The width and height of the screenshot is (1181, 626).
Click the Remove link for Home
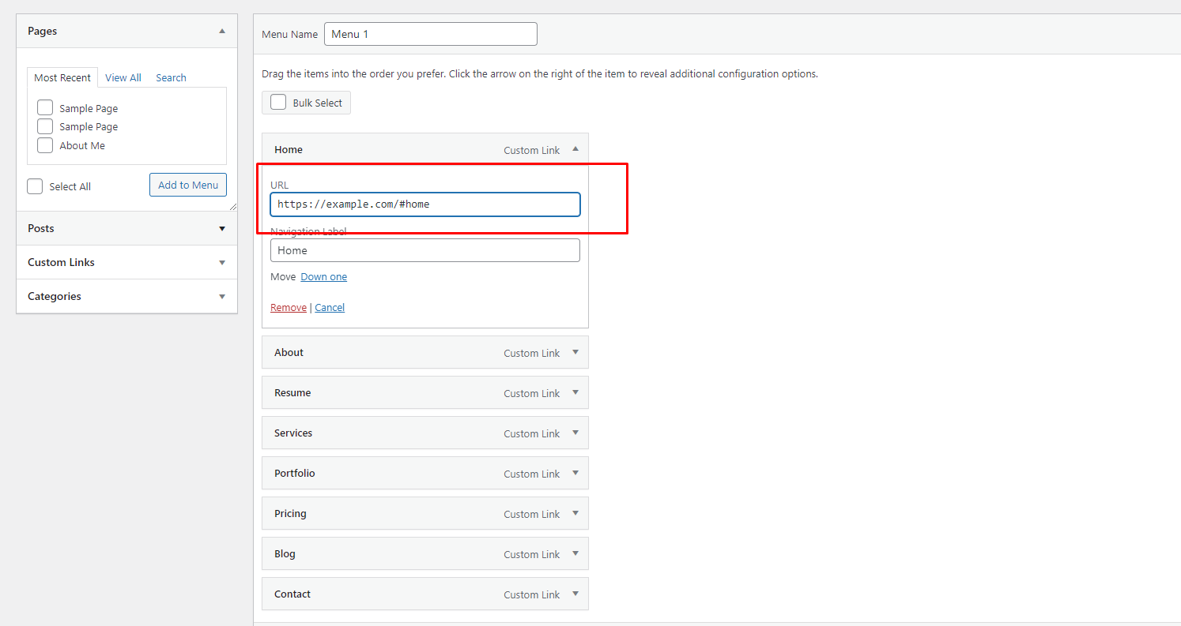point(289,308)
